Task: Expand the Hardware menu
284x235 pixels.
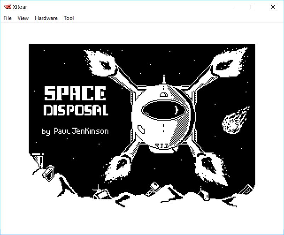Action: [x=46, y=18]
